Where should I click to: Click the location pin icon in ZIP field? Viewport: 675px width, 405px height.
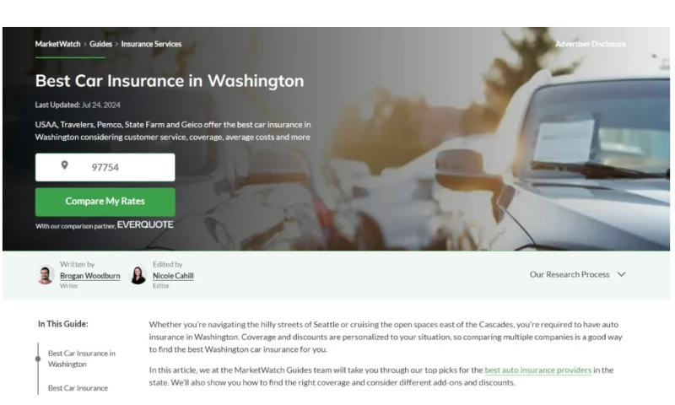[x=65, y=165]
